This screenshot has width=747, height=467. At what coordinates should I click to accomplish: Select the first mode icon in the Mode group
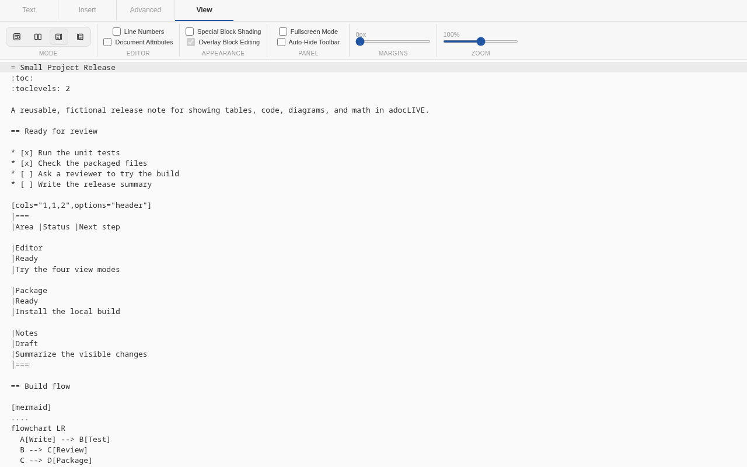click(x=17, y=37)
